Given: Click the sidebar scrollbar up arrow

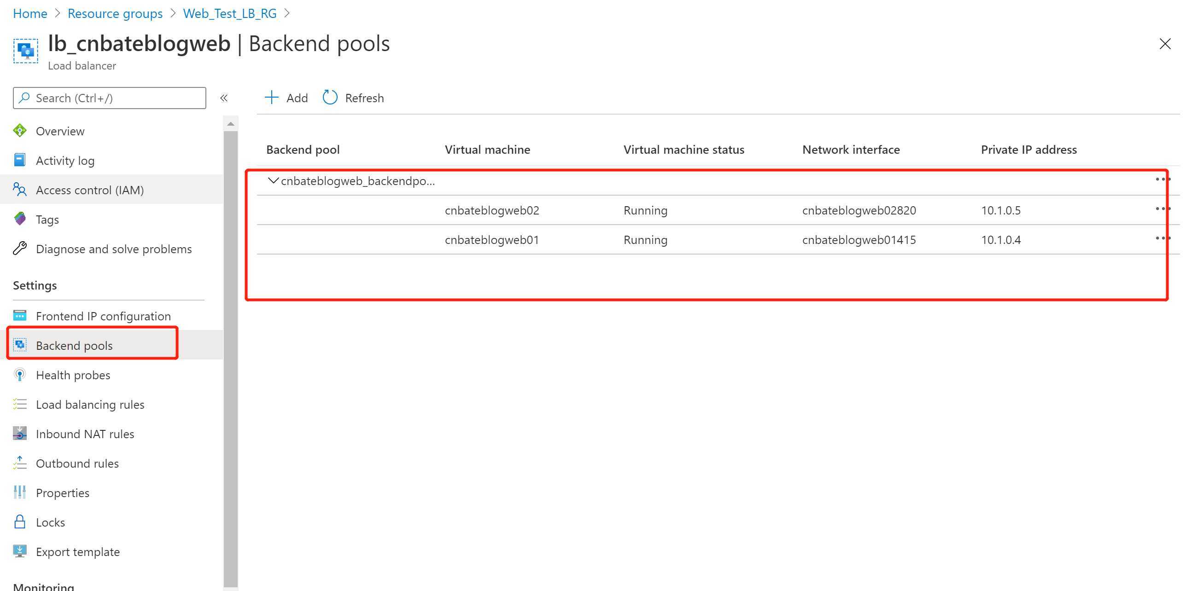Looking at the screenshot, I should click(231, 123).
